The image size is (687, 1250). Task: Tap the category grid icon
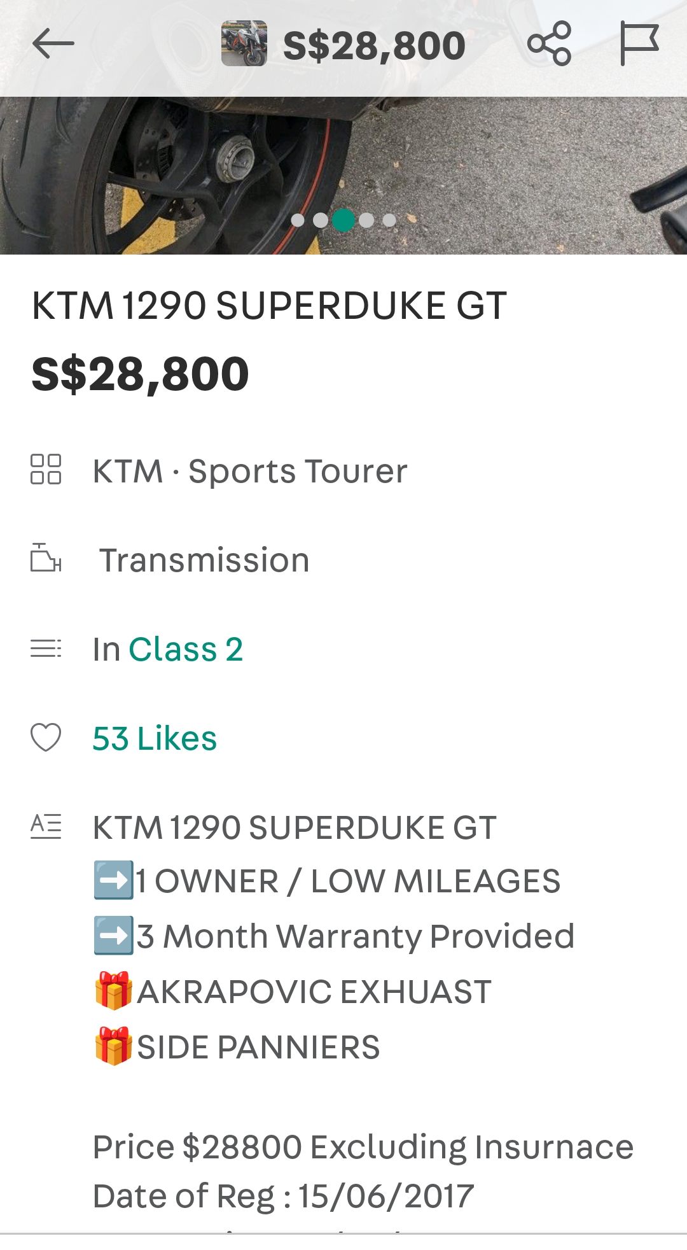point(46,470)
